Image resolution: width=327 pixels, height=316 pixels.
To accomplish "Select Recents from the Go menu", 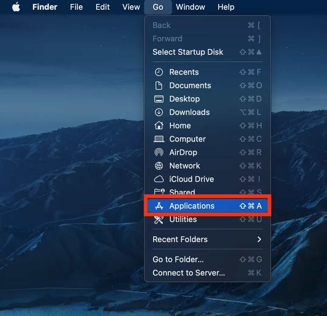I will coord(208,72).
